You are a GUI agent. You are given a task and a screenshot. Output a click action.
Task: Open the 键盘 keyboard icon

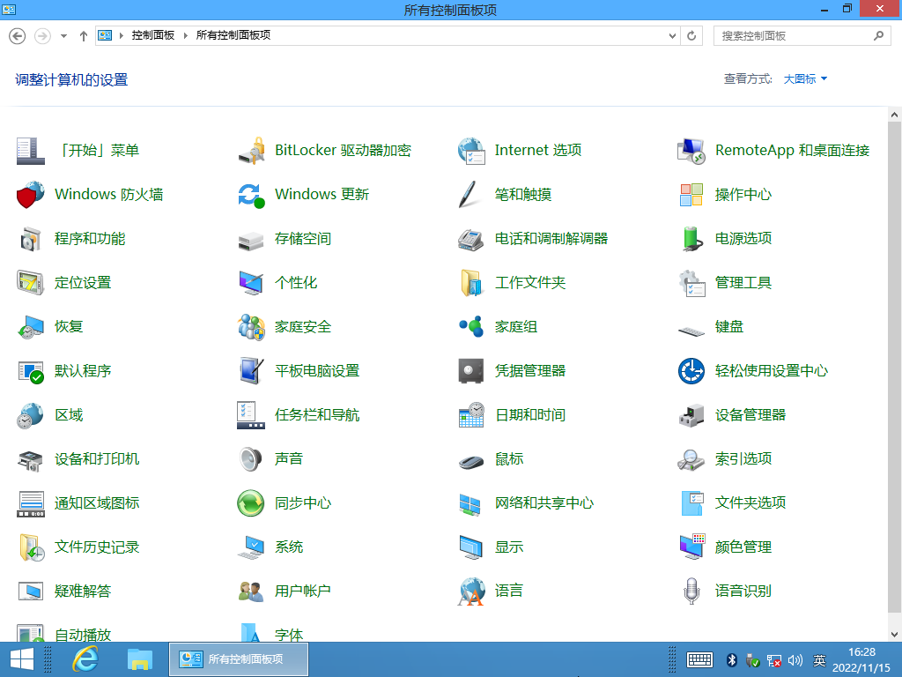pos(691,331)
